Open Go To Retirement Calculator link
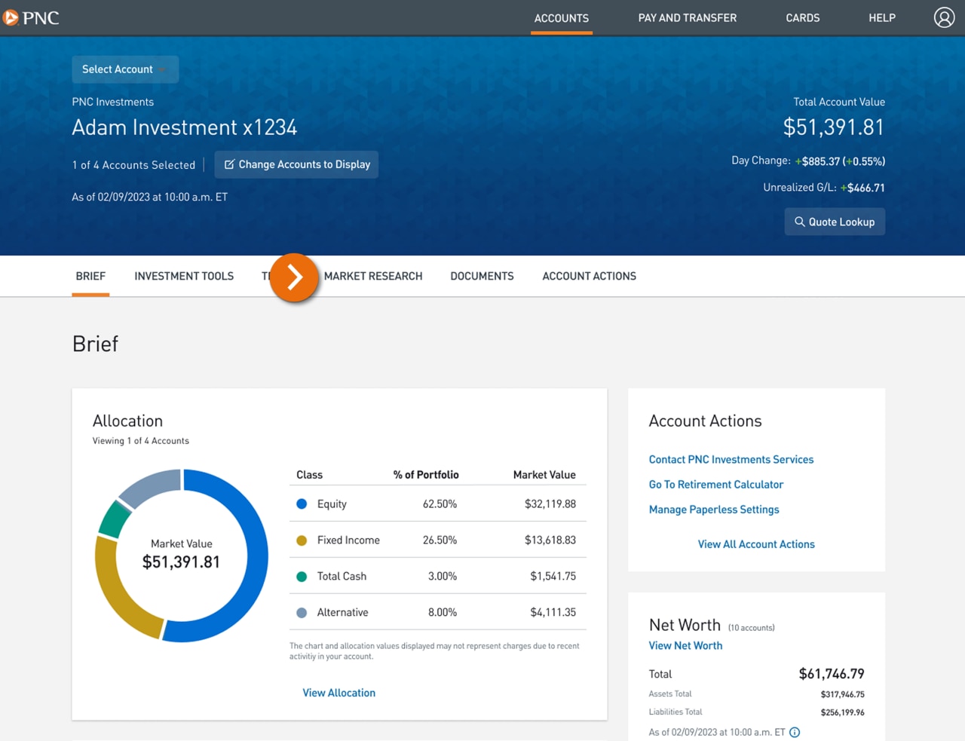Screen dimensions: 965x741 [715, 484]
